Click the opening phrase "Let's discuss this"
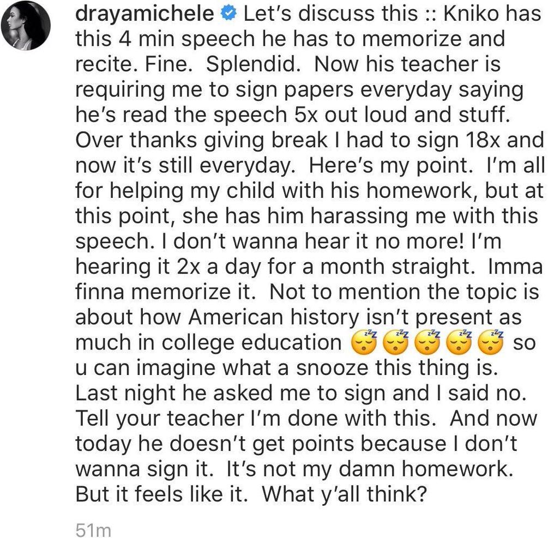 click(330, 14)
